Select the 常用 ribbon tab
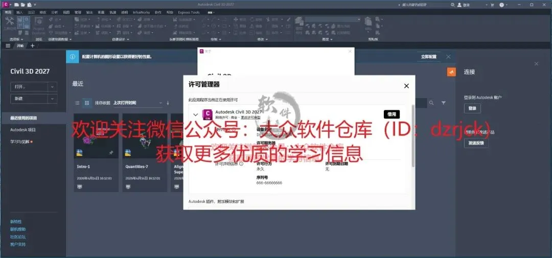This screenshot has width=552, height=258. 8,12
